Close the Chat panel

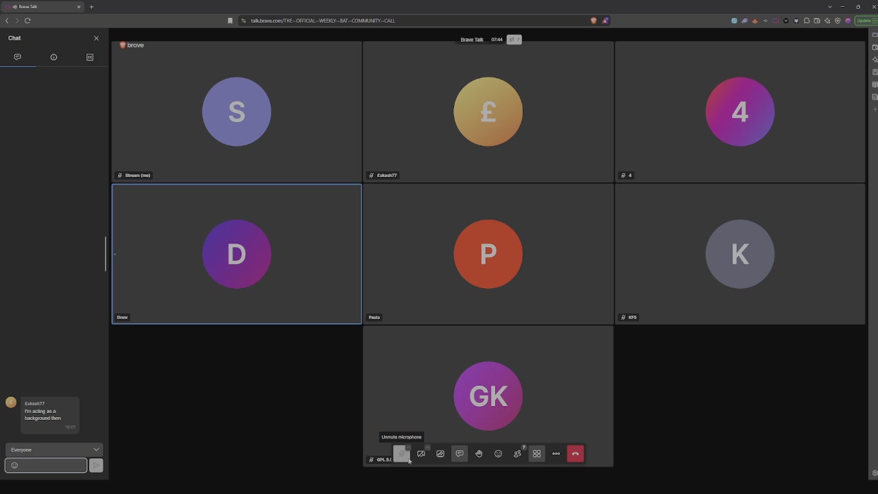coord(96,38)
